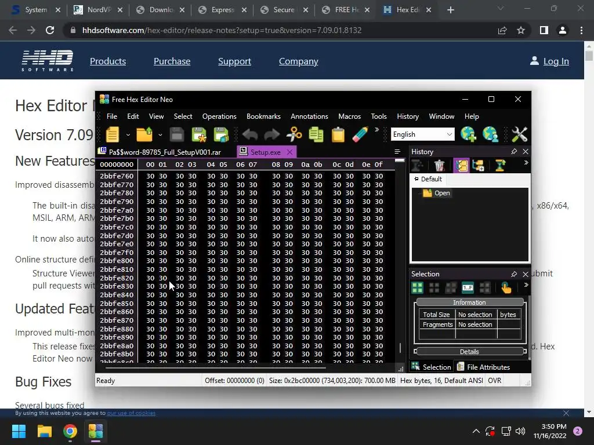Click the History purge hourglass icon
Screen dimensions: 594x445
[417, 165]
